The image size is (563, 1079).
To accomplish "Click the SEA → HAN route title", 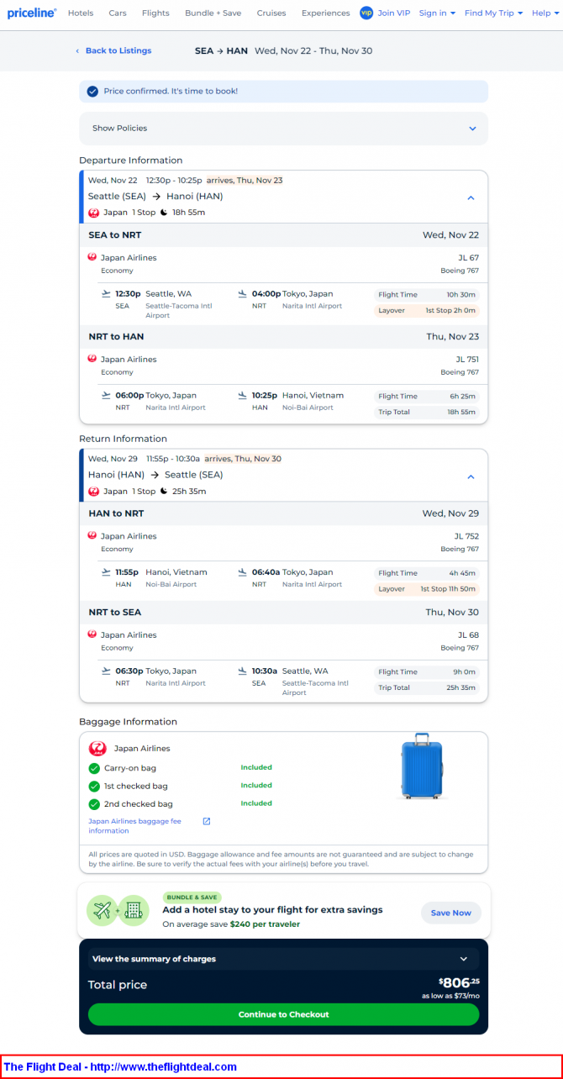I will click(x=221, y=50).
